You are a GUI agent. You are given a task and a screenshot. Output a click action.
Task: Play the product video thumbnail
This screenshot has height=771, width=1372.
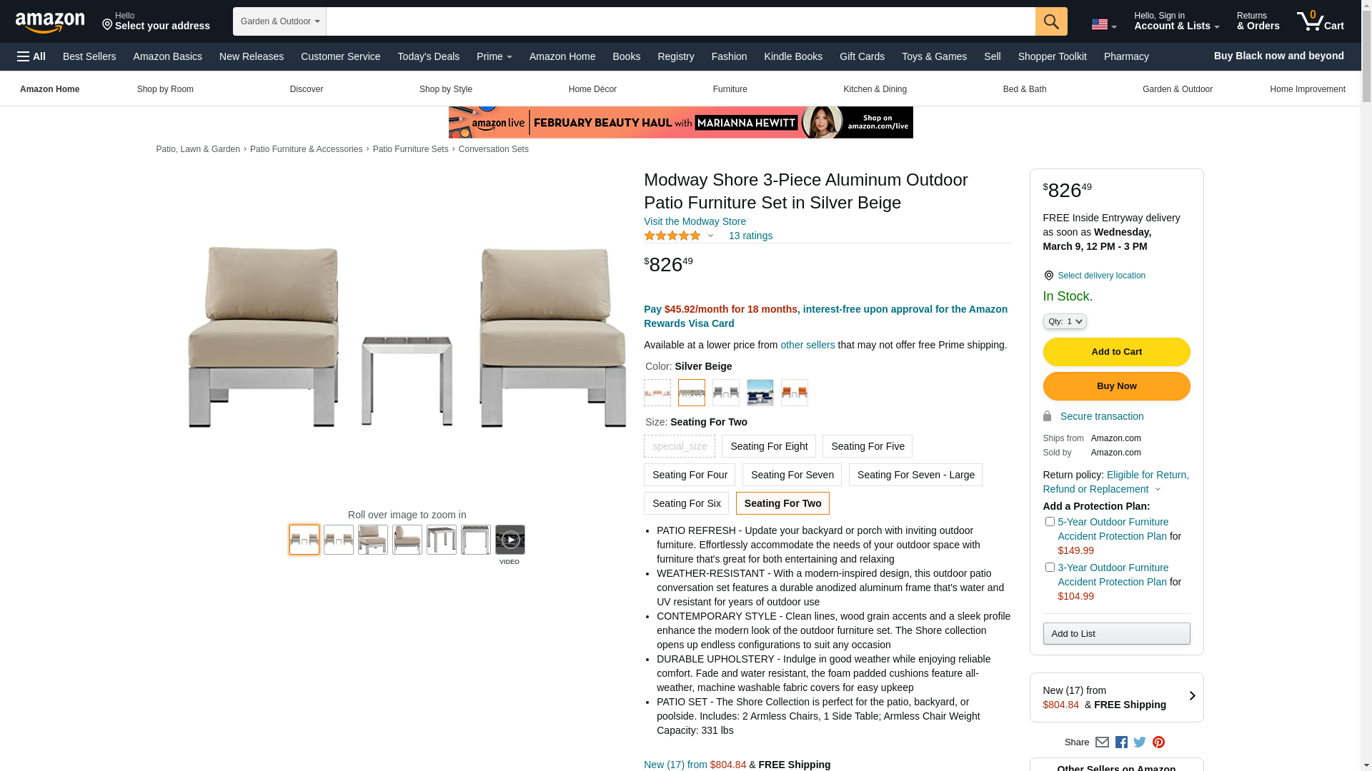pyautogui.click(x=510, y=540)
